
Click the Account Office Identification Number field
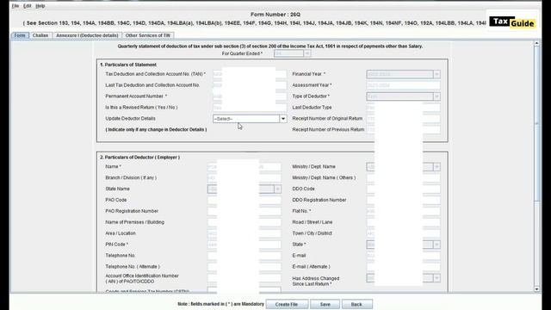[x=245, y=278]
